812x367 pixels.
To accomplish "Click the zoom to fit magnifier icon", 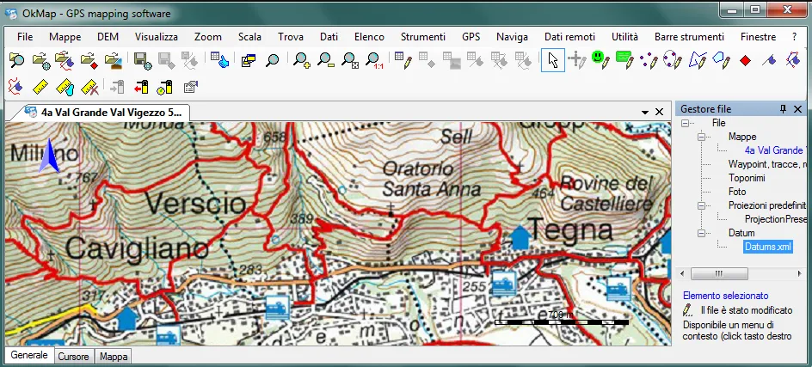I will [x=350, y=60].
